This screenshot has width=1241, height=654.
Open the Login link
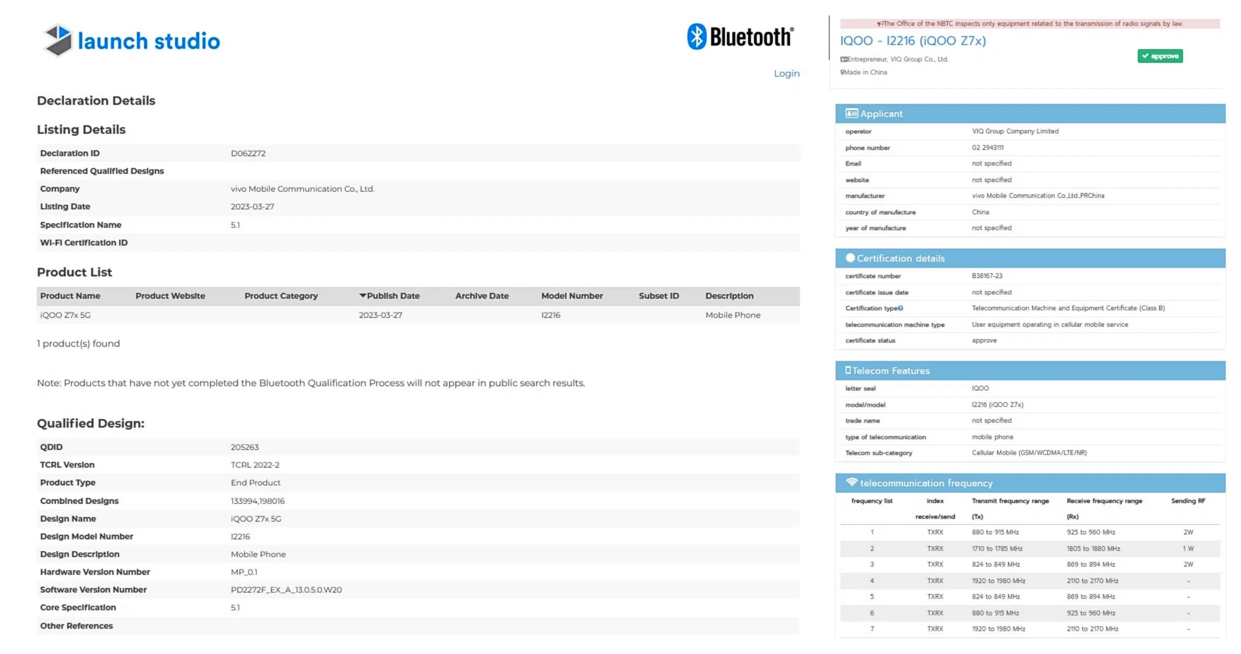tap(786, 73)
